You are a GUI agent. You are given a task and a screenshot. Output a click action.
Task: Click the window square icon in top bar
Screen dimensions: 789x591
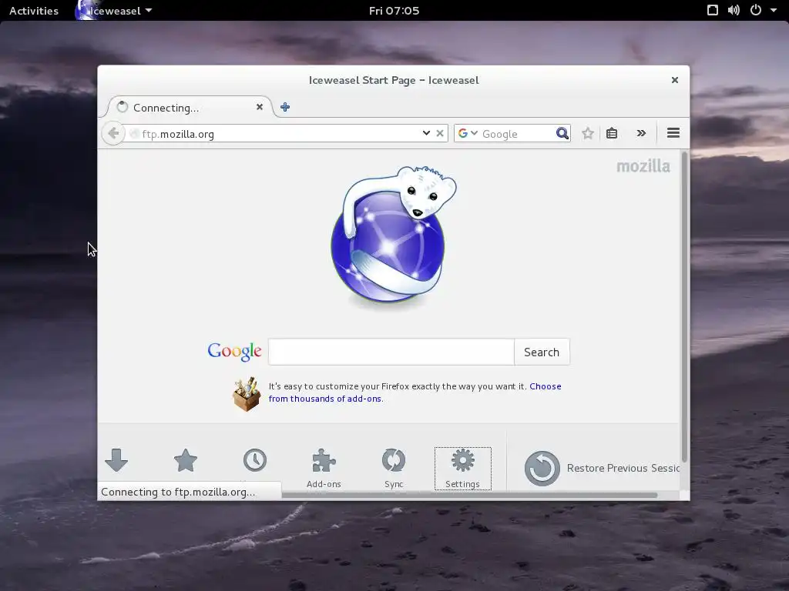point(713,10)
